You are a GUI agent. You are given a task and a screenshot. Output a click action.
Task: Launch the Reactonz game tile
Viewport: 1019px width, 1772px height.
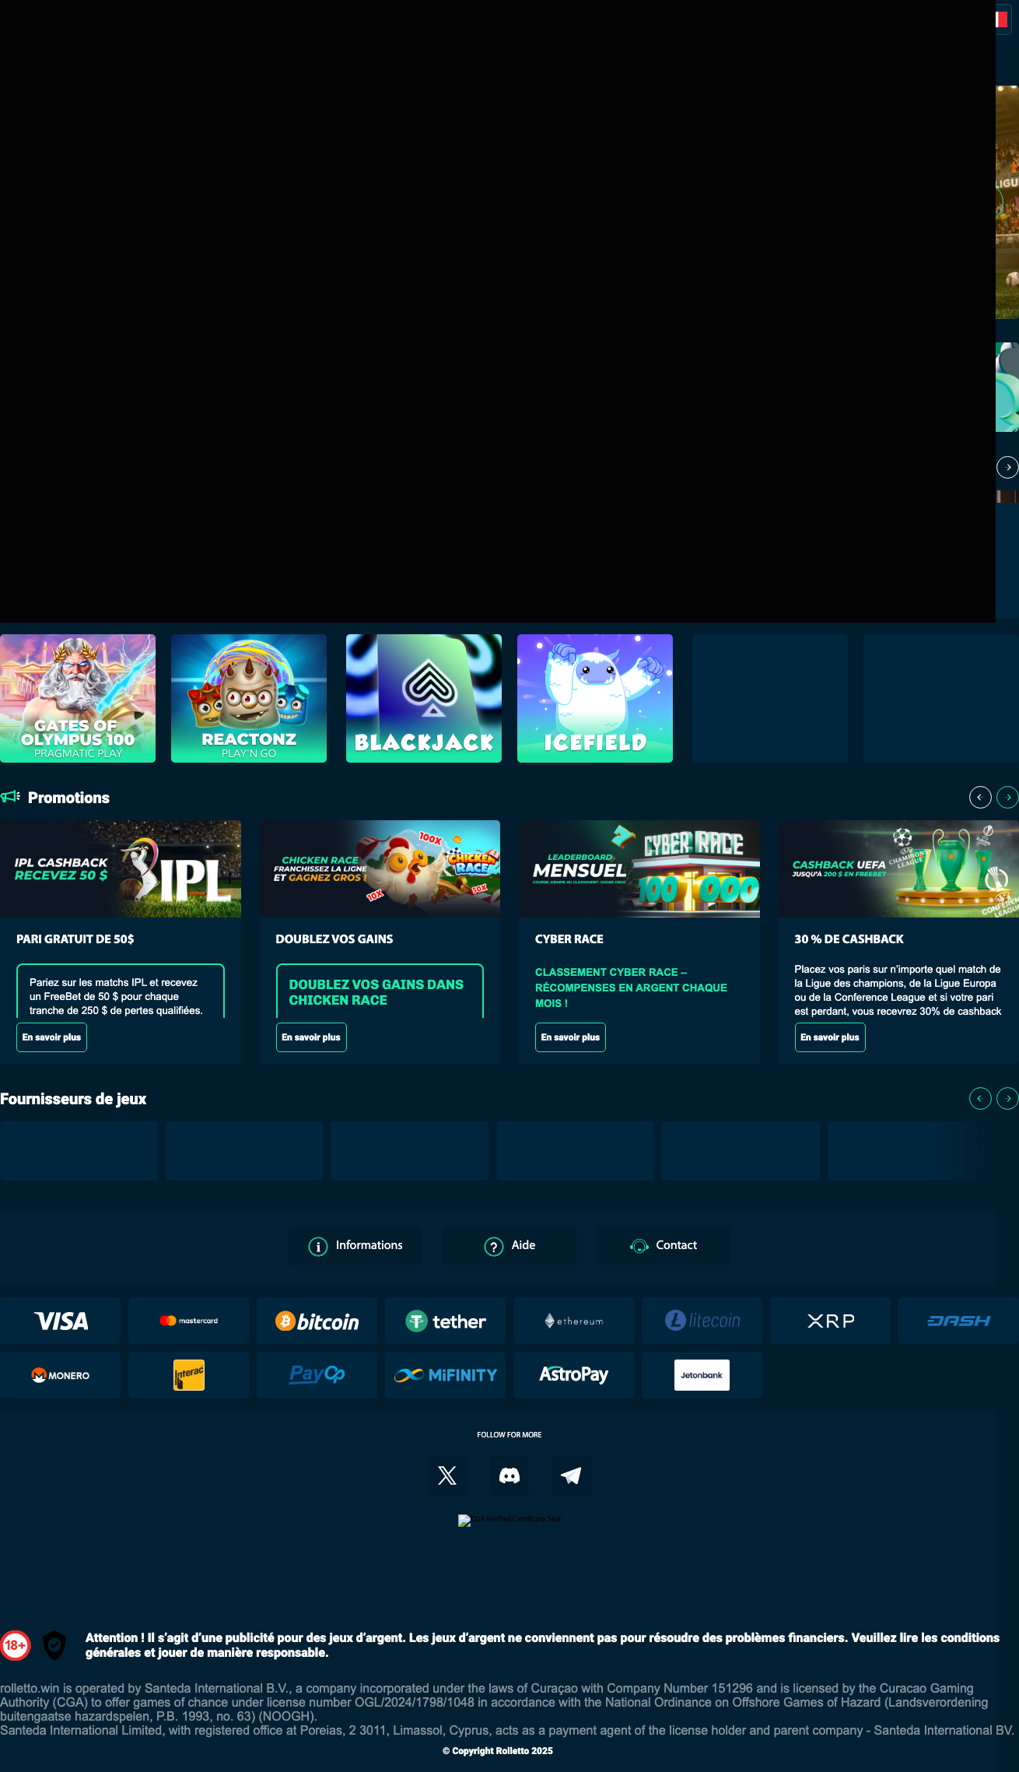pos(249,698)
